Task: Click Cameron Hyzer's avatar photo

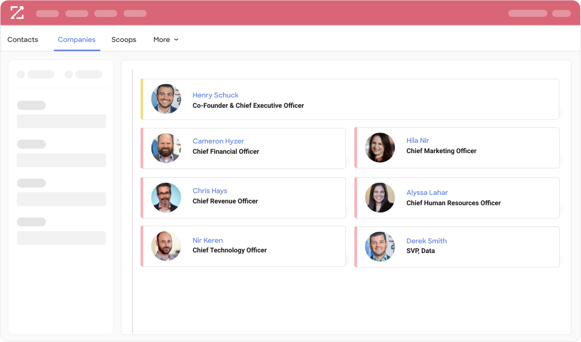Action: pyautogui.click(x=166, y=148)
